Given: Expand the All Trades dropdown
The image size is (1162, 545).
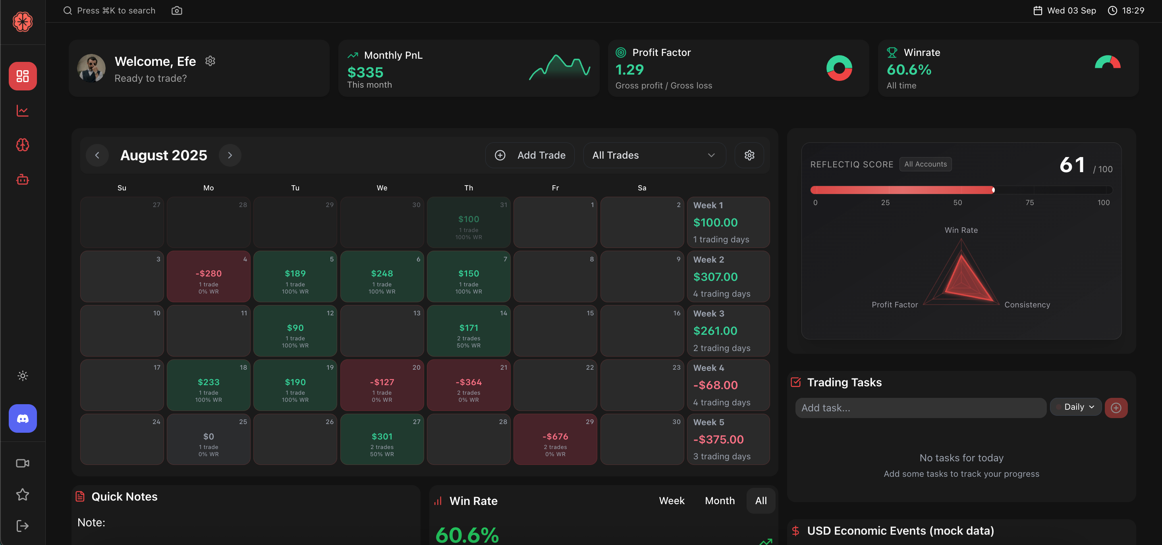Looking at the screenshot, I should [x=654, y=155].
